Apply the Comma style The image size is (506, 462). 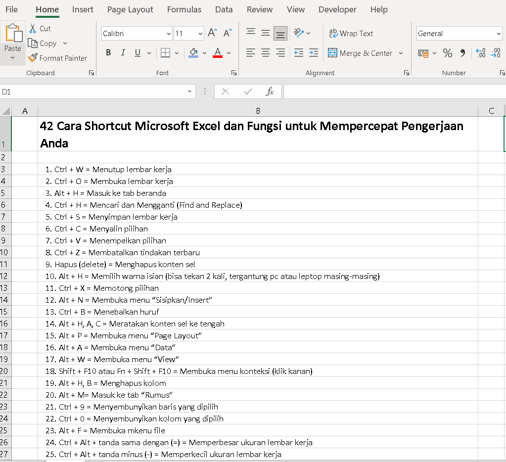coord(463,53)
